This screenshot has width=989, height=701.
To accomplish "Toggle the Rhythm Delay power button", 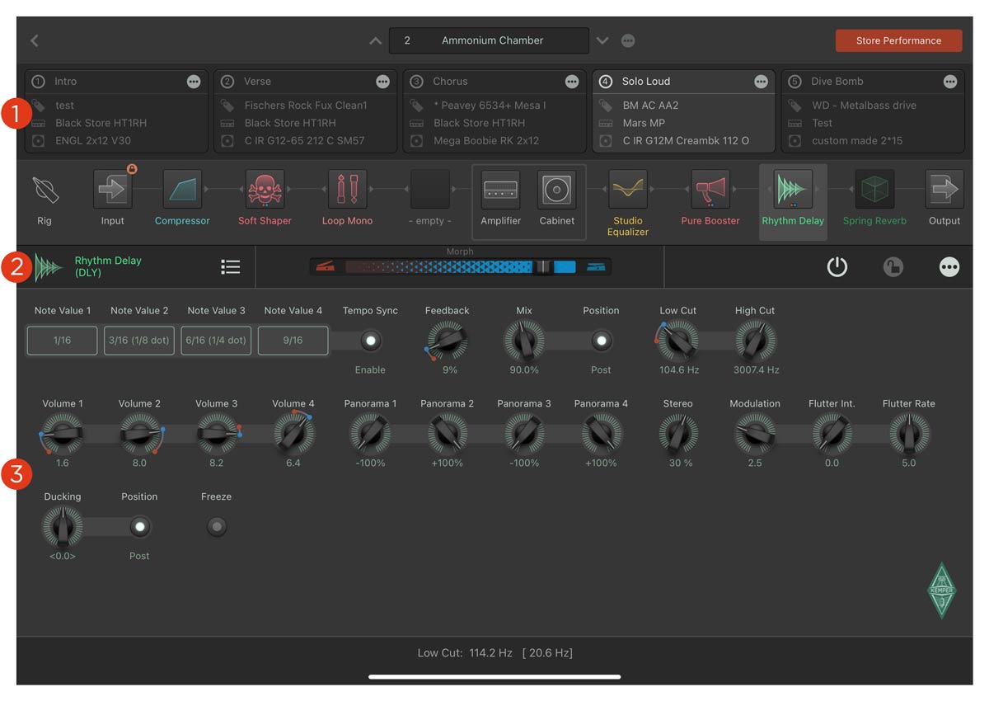I will (837, 266).
